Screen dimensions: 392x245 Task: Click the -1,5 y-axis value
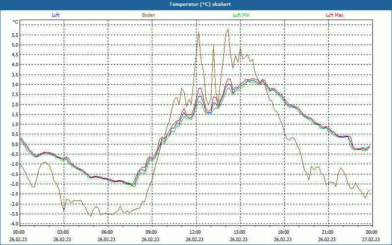point(14,174)
